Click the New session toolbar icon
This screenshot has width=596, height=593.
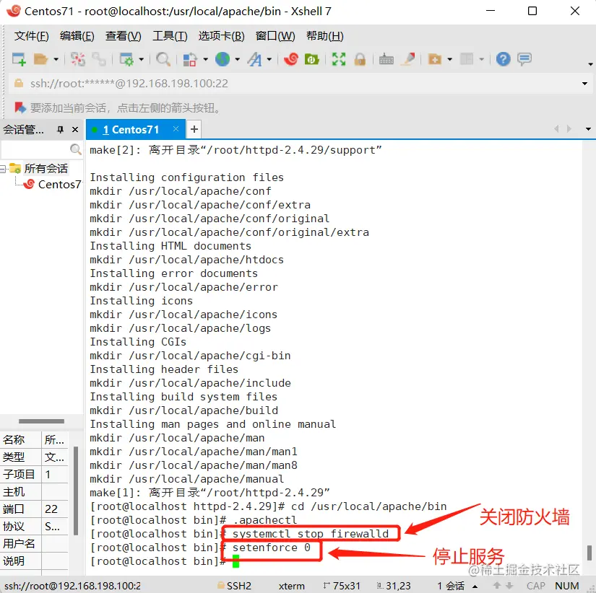(19, 59)
